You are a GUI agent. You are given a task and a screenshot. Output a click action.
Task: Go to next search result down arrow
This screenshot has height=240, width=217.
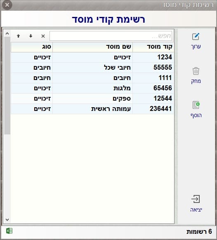[31, 36]
